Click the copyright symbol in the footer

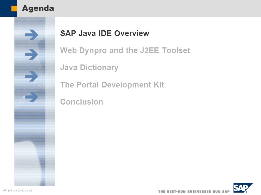[5, 190]
